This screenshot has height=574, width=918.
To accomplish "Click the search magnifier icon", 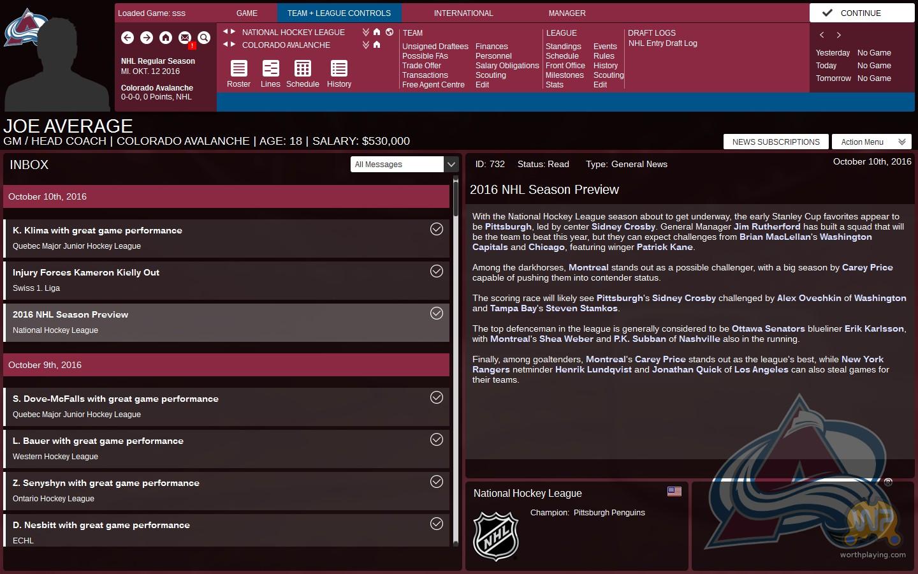I will [x=204, y=38].
